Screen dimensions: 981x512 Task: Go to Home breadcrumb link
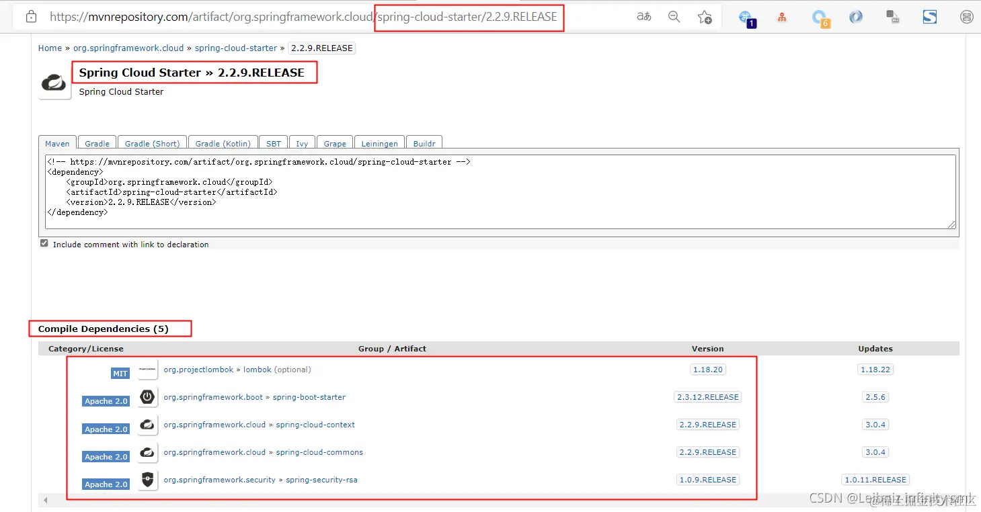click(50, 48)
